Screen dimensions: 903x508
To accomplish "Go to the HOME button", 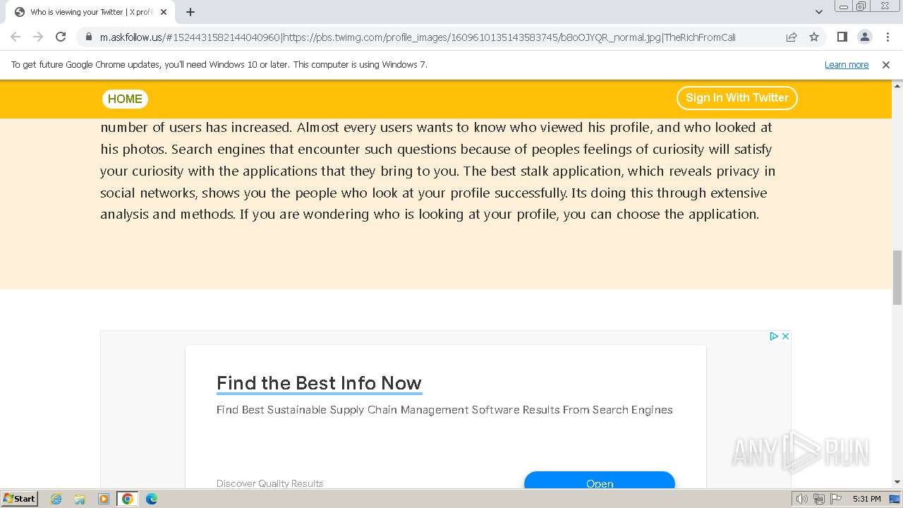I will [x=125, y=99].
